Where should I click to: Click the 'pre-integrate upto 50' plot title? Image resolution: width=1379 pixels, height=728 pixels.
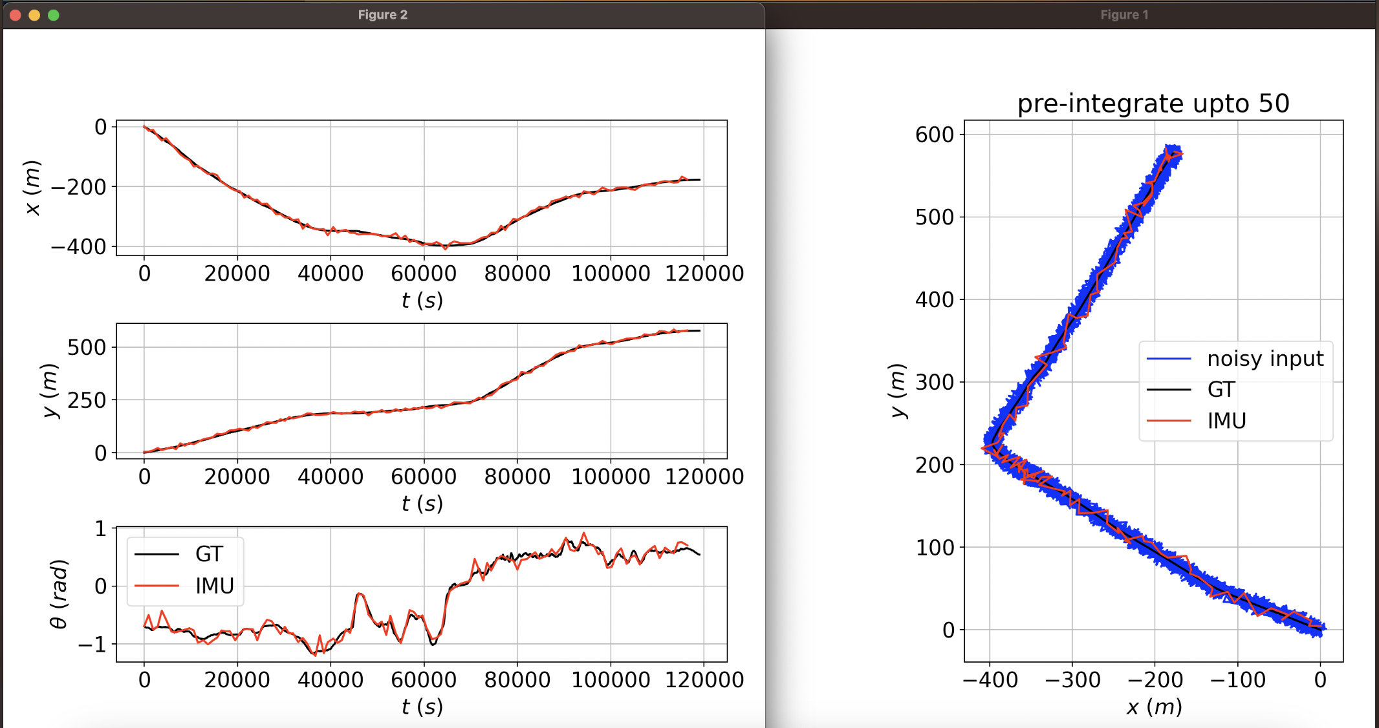1153,103
